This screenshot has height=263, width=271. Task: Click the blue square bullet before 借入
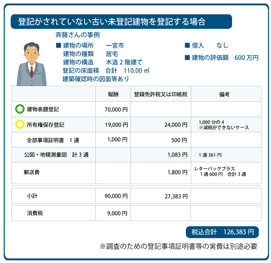coord(187,46)
